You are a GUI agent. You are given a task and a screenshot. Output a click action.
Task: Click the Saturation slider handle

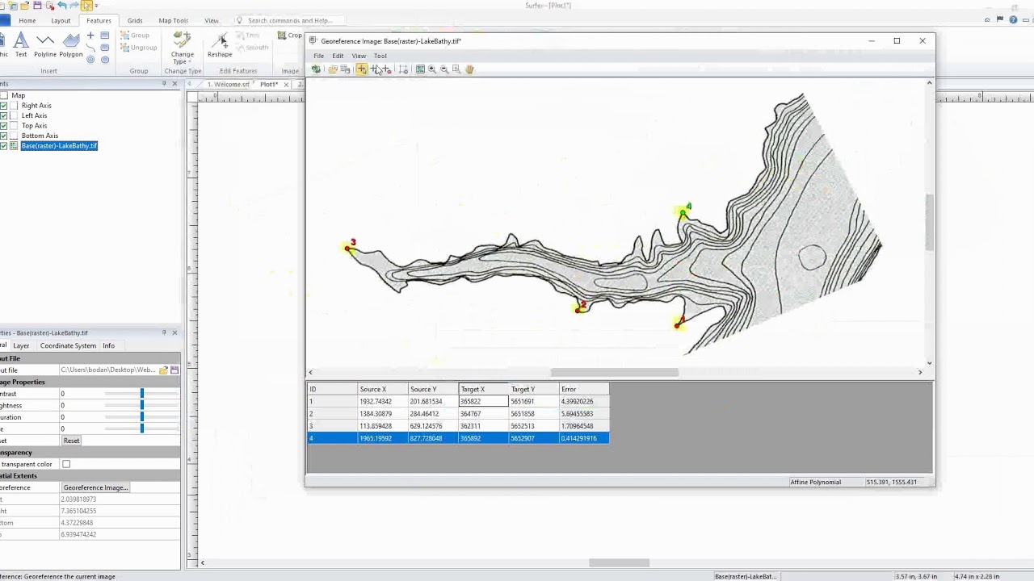tap(141, 417)
